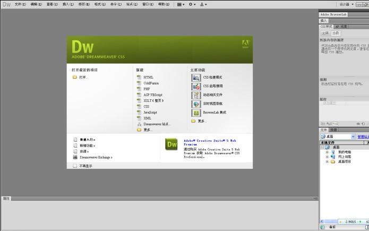Open the site management dropdown in menu bar
This screenshot has height=231, width=369.
[203, 4]
